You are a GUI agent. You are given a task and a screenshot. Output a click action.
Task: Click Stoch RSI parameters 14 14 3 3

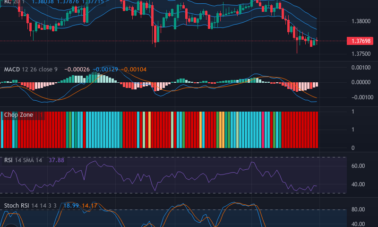coord(44,206)
